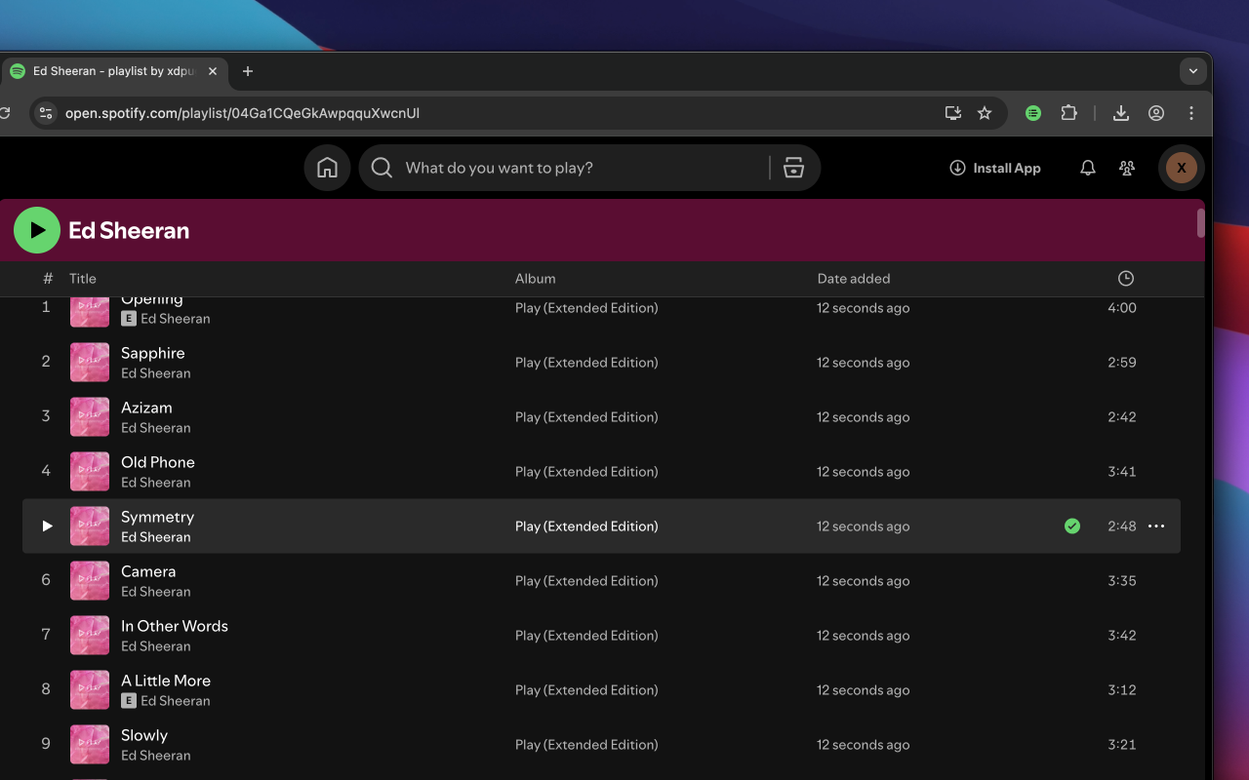Click the explicit E badge on A Little More
Screen dimensions: 1249x780
pyautogui.click(x=128, y=701)
